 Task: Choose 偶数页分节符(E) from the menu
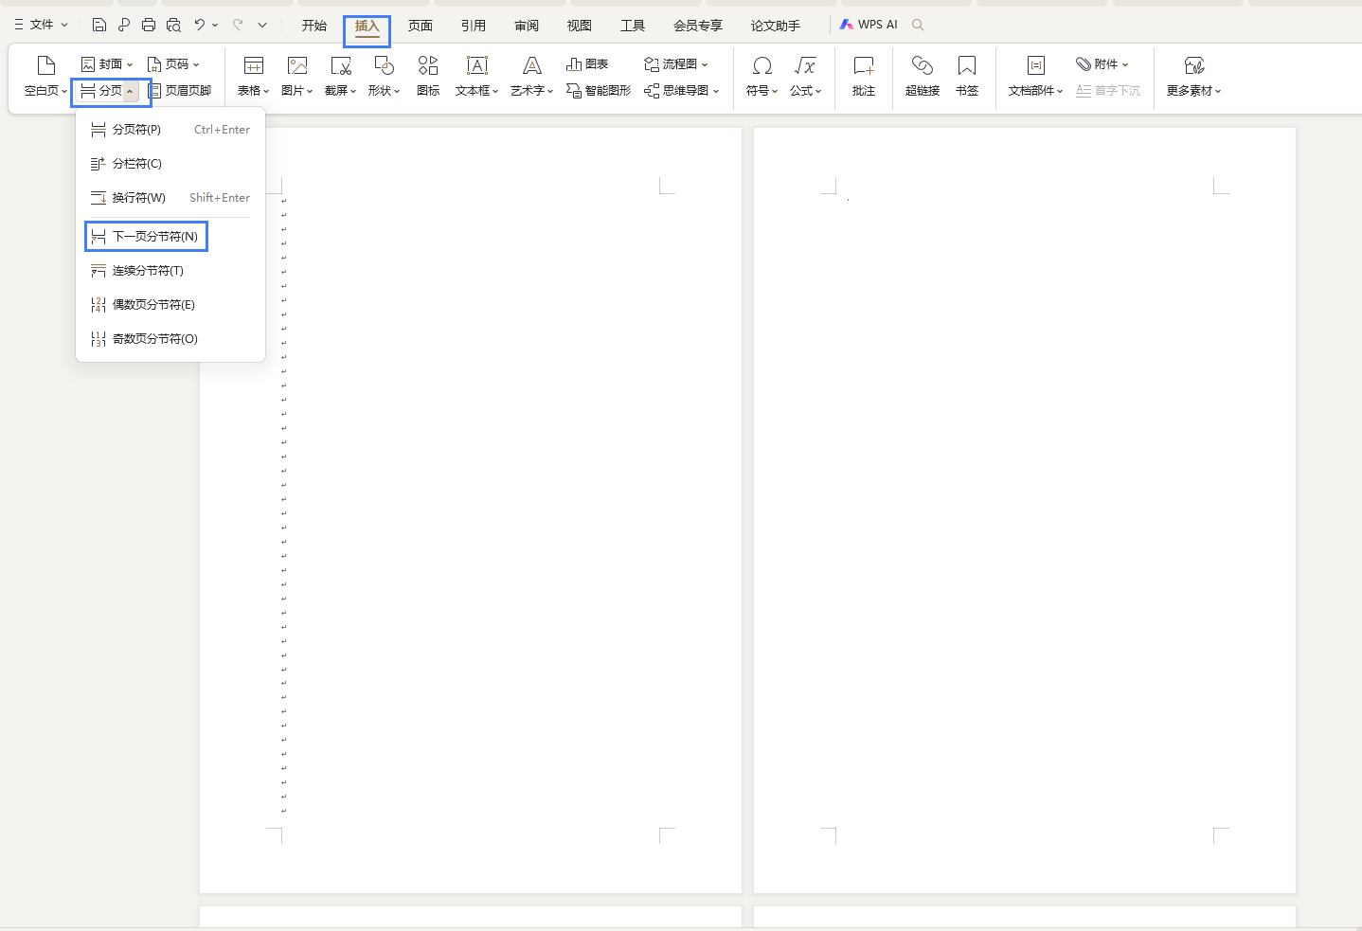pyautogui.click(x=170, y=305)
